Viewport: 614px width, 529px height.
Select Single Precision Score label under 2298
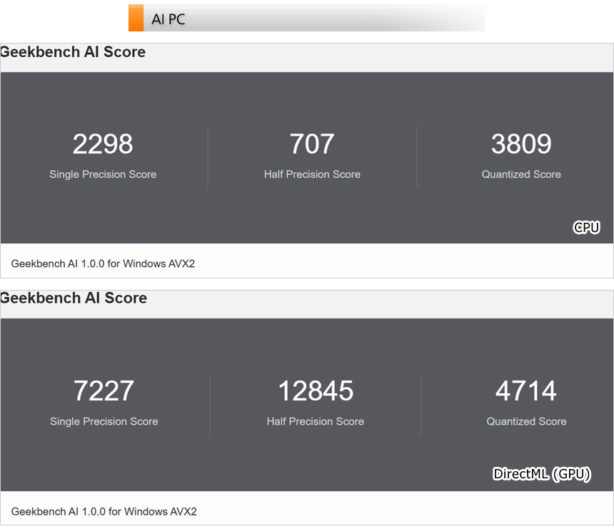[103, 174]
